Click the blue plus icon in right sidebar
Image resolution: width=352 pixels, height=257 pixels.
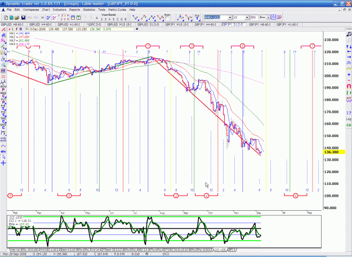(x=349, y=74)
